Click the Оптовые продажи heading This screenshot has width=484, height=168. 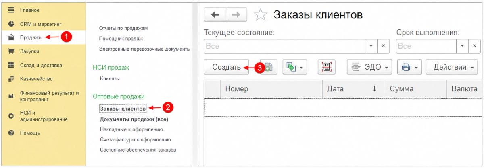(119, 96)
